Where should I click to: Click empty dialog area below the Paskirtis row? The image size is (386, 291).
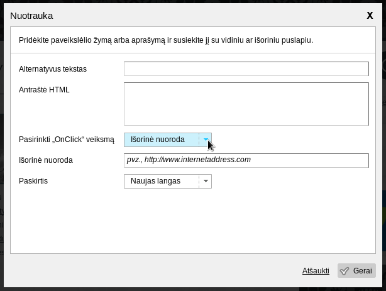189,220
